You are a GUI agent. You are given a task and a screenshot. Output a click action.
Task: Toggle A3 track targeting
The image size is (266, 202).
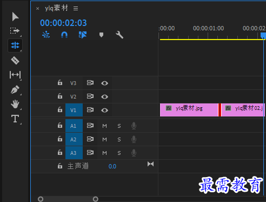pos(74,153)
